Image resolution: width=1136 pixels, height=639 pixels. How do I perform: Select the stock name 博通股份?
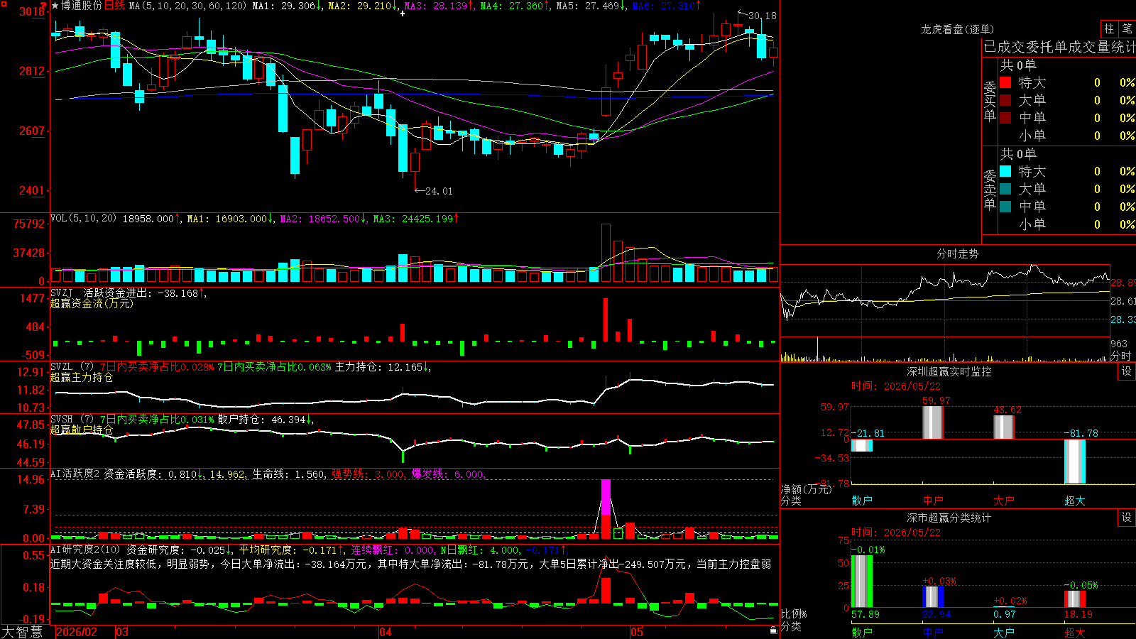tap(82, 6)
